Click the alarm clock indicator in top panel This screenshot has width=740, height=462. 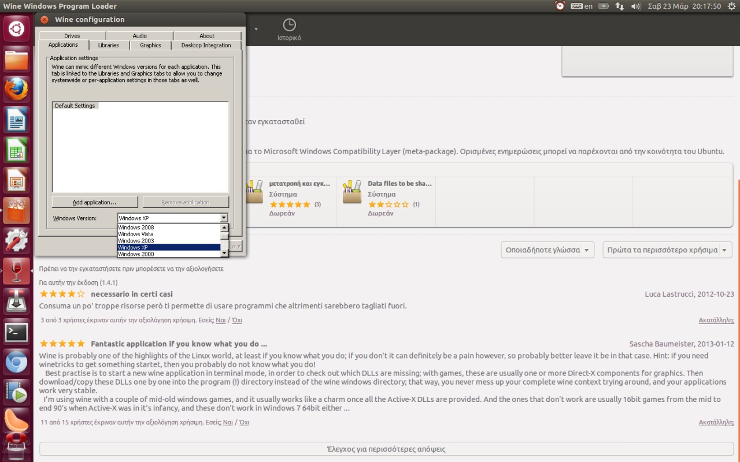coord(560,6)
